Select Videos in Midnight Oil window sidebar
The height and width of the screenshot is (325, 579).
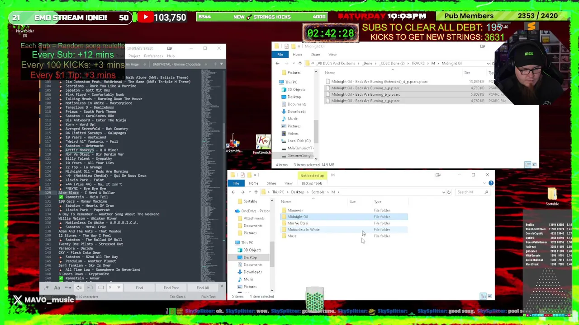click(293, 133)
